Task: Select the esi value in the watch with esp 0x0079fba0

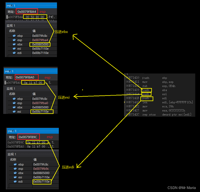Action: [41, 112]
